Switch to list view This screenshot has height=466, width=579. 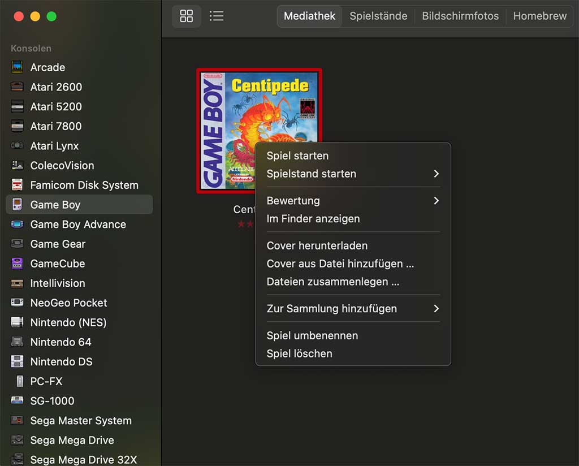pos(217,16)
